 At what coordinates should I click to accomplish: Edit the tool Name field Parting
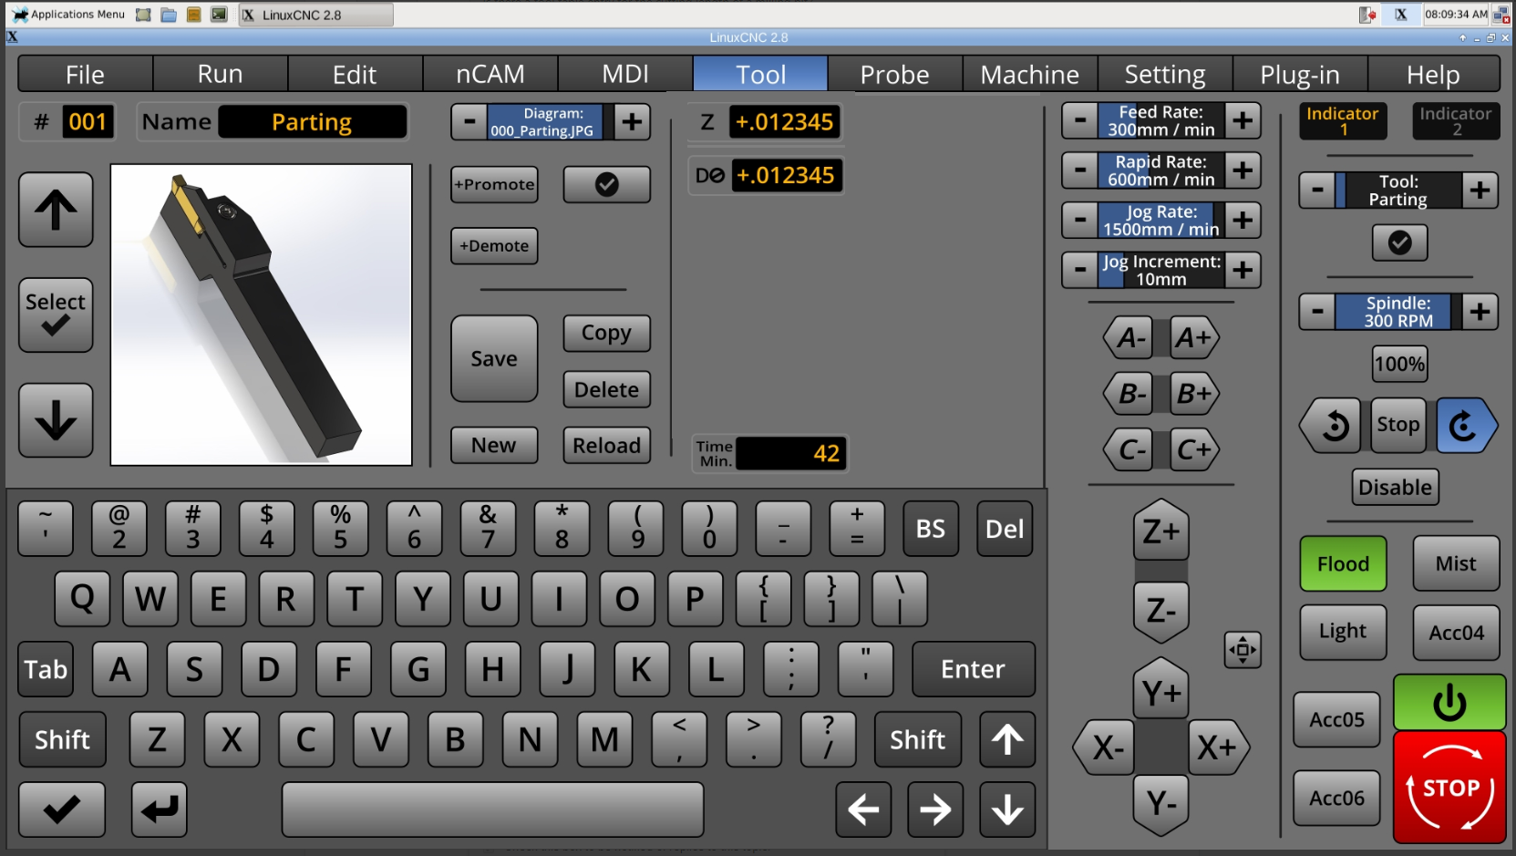tap(312, 122)
